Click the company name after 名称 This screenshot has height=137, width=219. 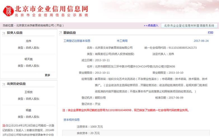click(114, 48)
